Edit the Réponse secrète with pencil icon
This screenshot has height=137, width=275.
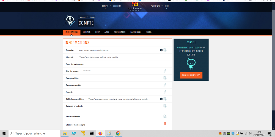165,85
